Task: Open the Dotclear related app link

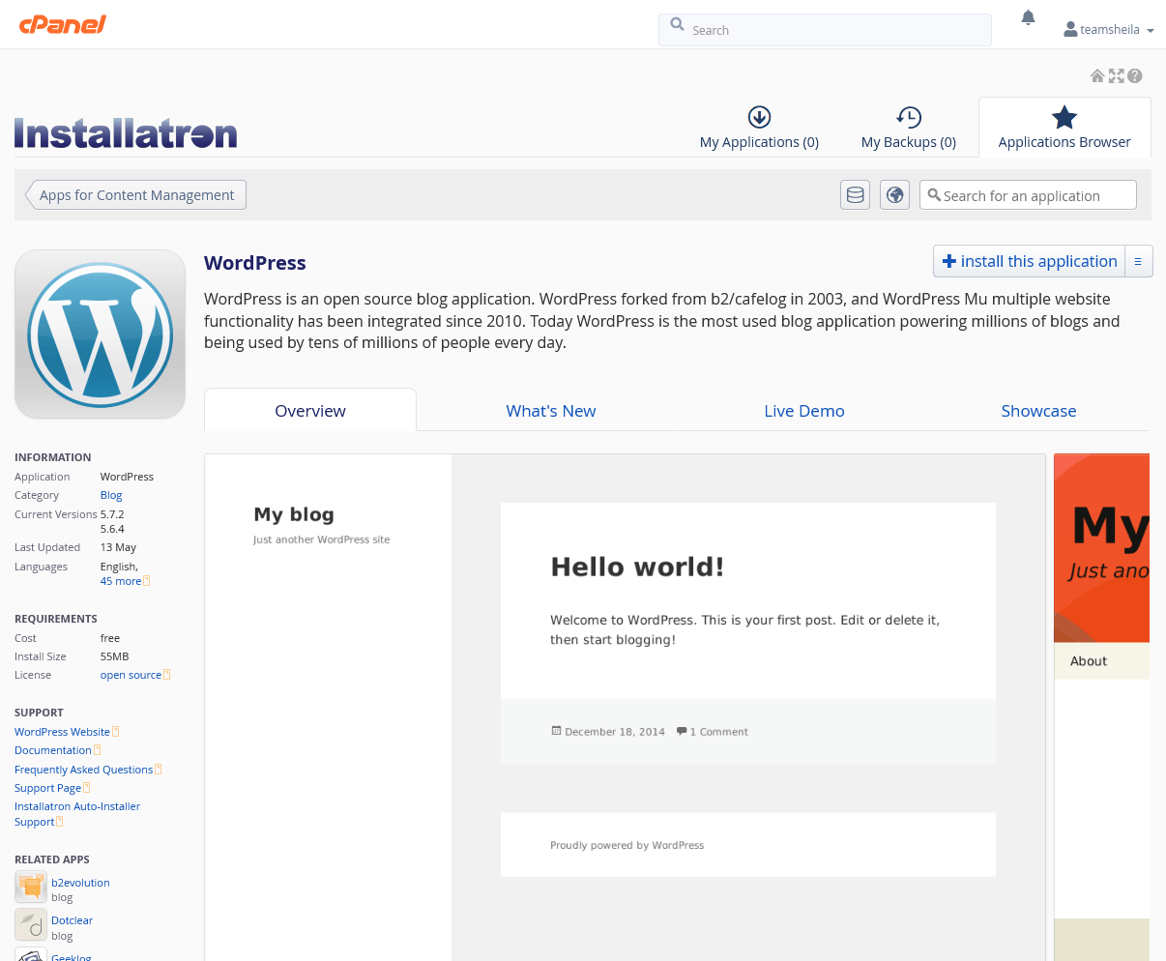Action: (72, 920)
